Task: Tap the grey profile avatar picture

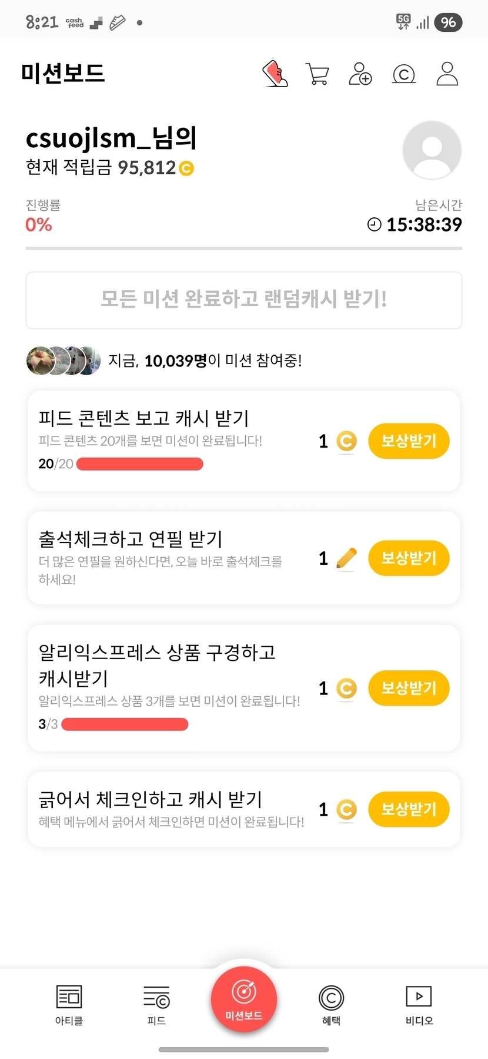Action: point(432,150)
